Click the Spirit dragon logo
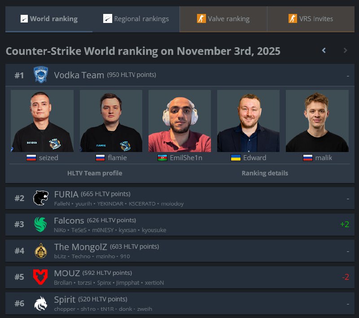359x318 pixels. (41, 303)
